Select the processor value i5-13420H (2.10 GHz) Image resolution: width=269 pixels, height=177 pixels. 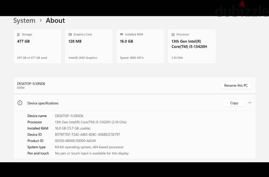pyautogui.click(x=91, y=122)
